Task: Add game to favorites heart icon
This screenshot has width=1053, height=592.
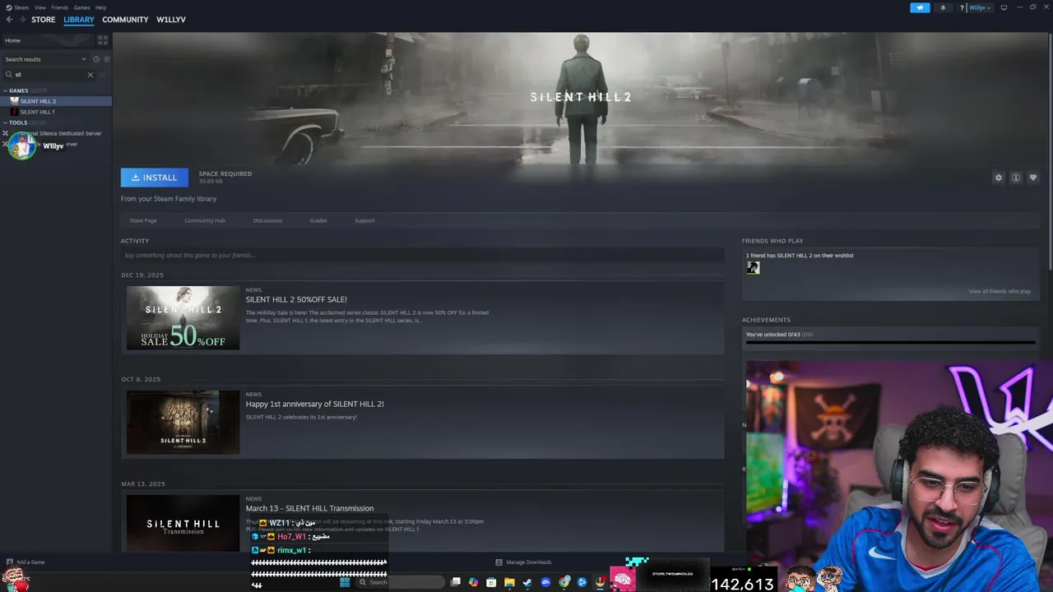Action: (1033, 178)
